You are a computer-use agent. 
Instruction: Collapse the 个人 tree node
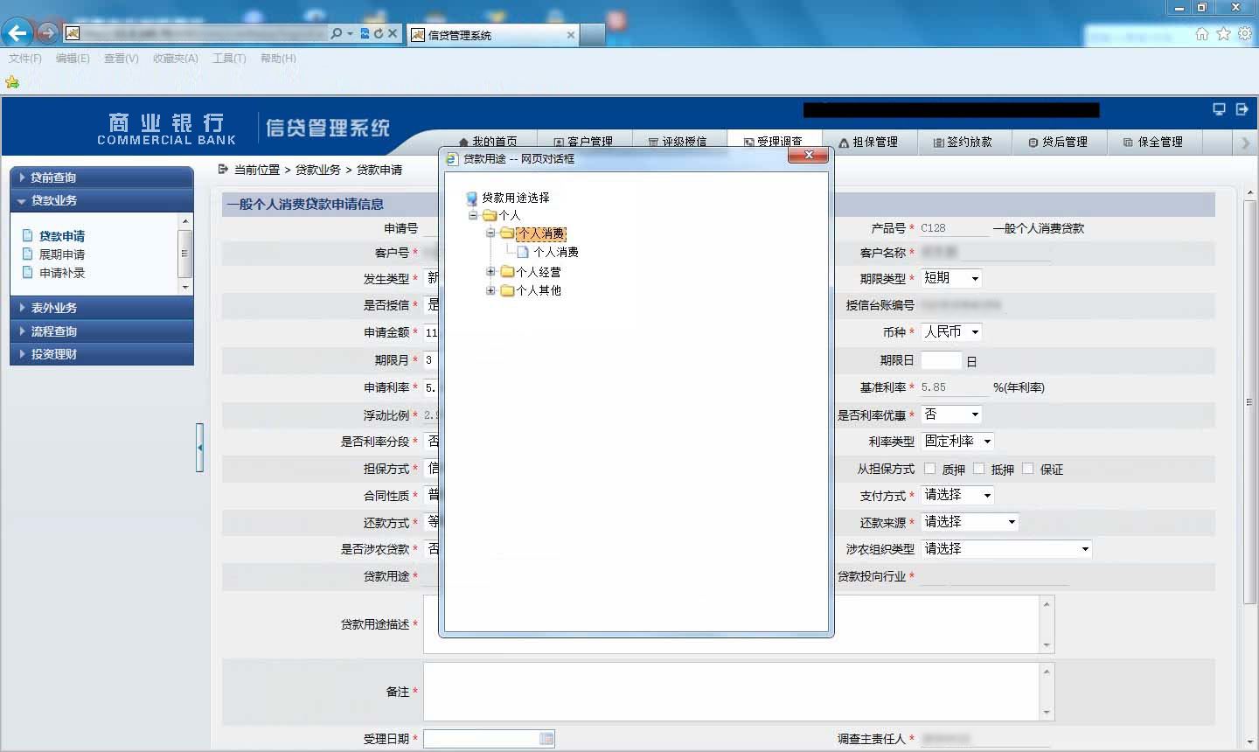tap(473, 215)
